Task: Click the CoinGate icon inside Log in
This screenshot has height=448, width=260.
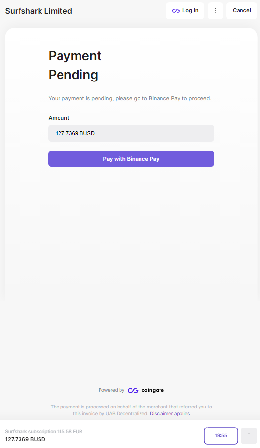Action: 176,11
